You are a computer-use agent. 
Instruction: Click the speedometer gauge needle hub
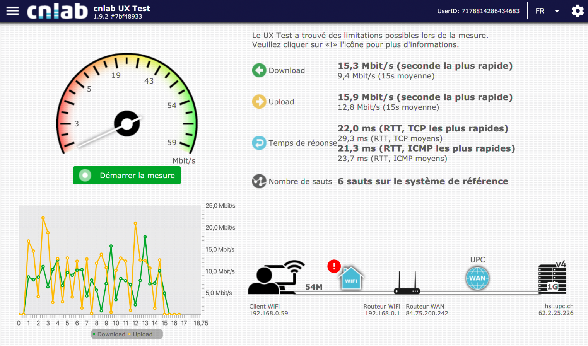pyautogui.click(x=127, y=124)
